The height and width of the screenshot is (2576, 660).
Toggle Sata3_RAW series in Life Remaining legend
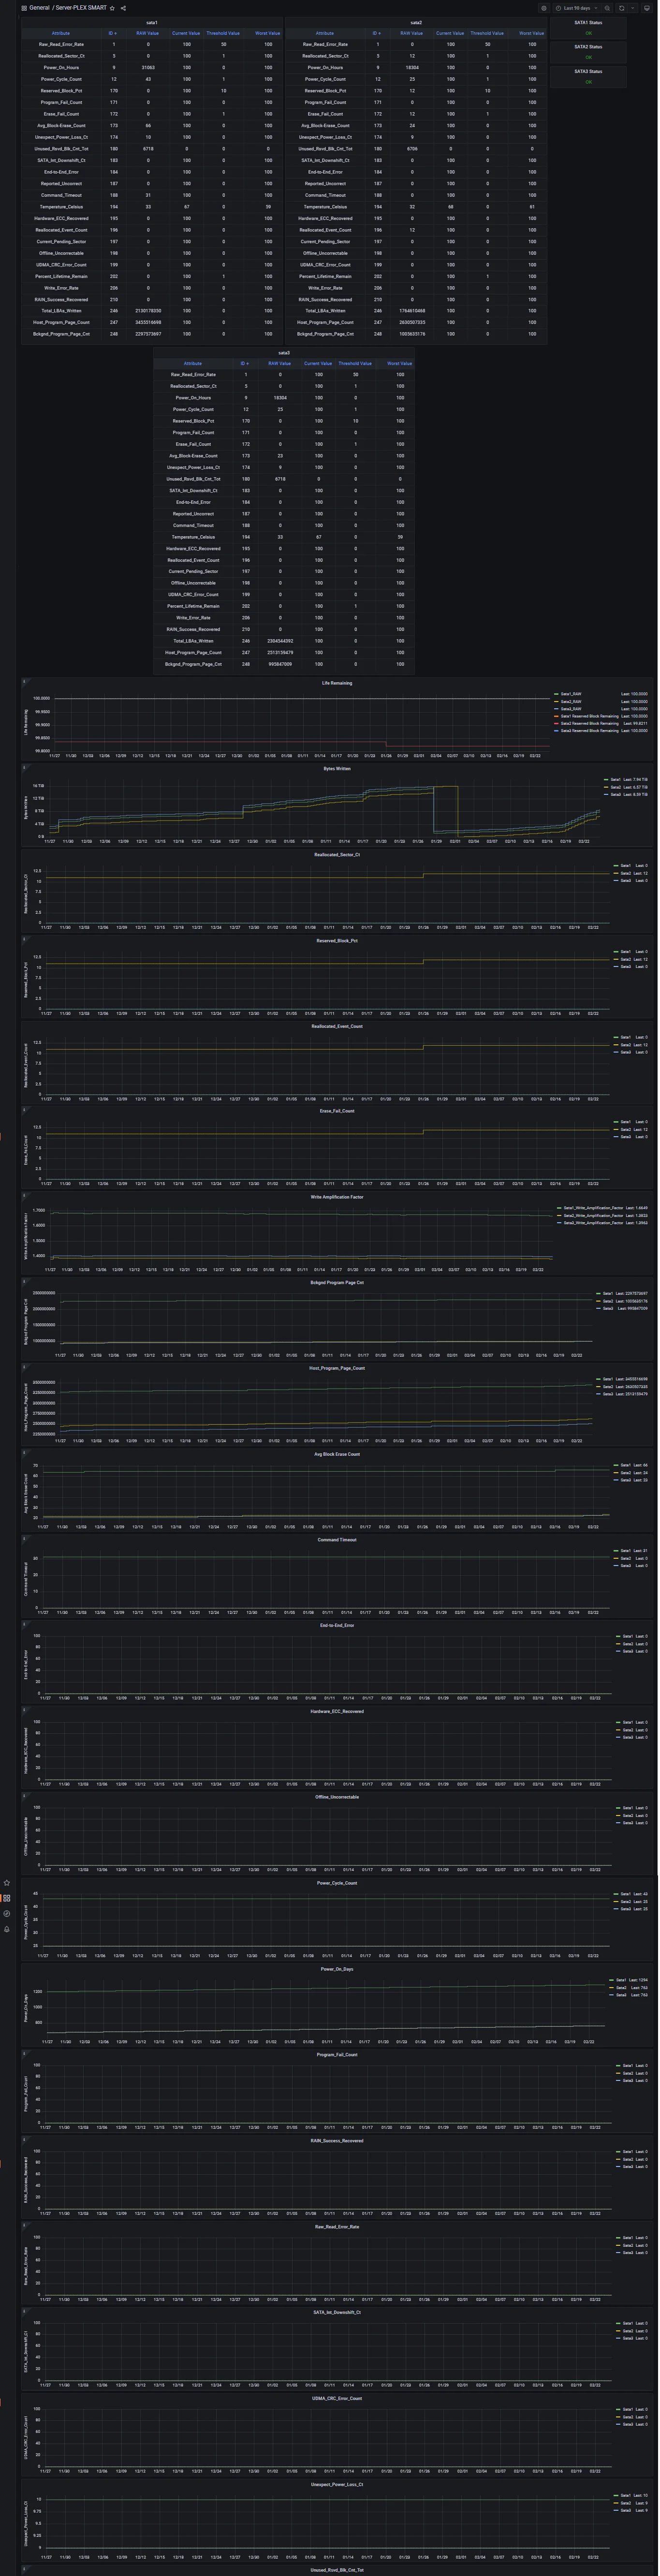click(x=571, y=709)
